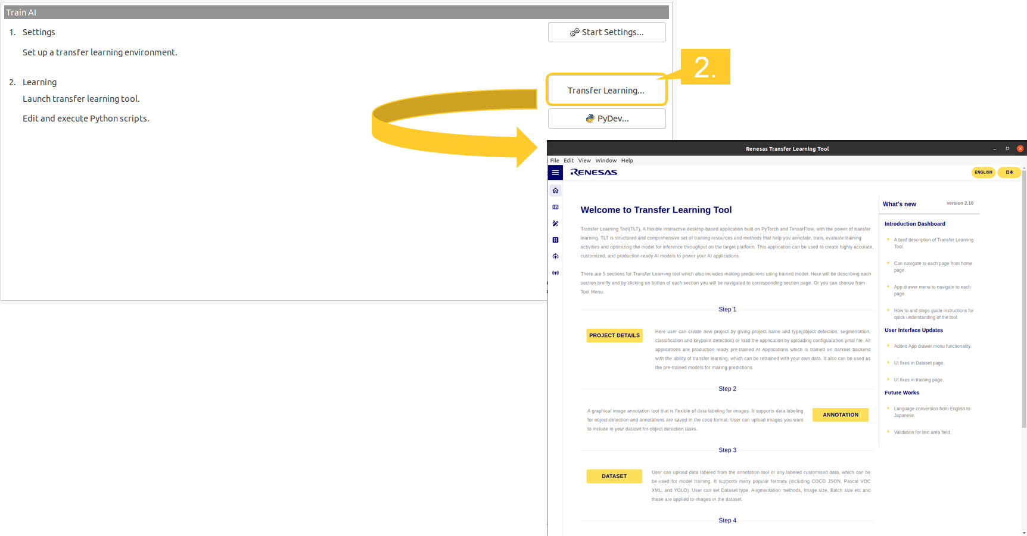
Task: Click the Renesas logo
Action: click(593, 172)
